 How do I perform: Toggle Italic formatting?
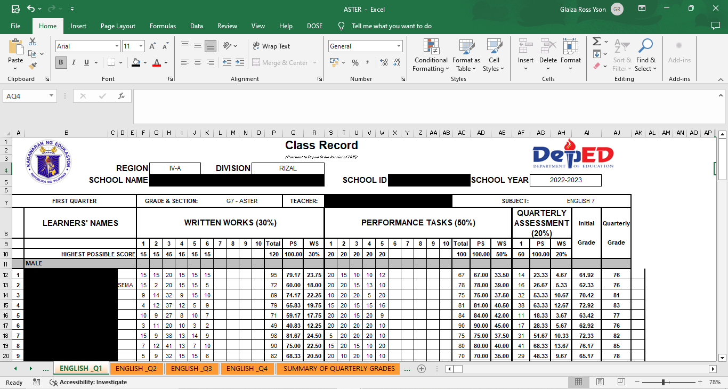[x=74, y=62]
